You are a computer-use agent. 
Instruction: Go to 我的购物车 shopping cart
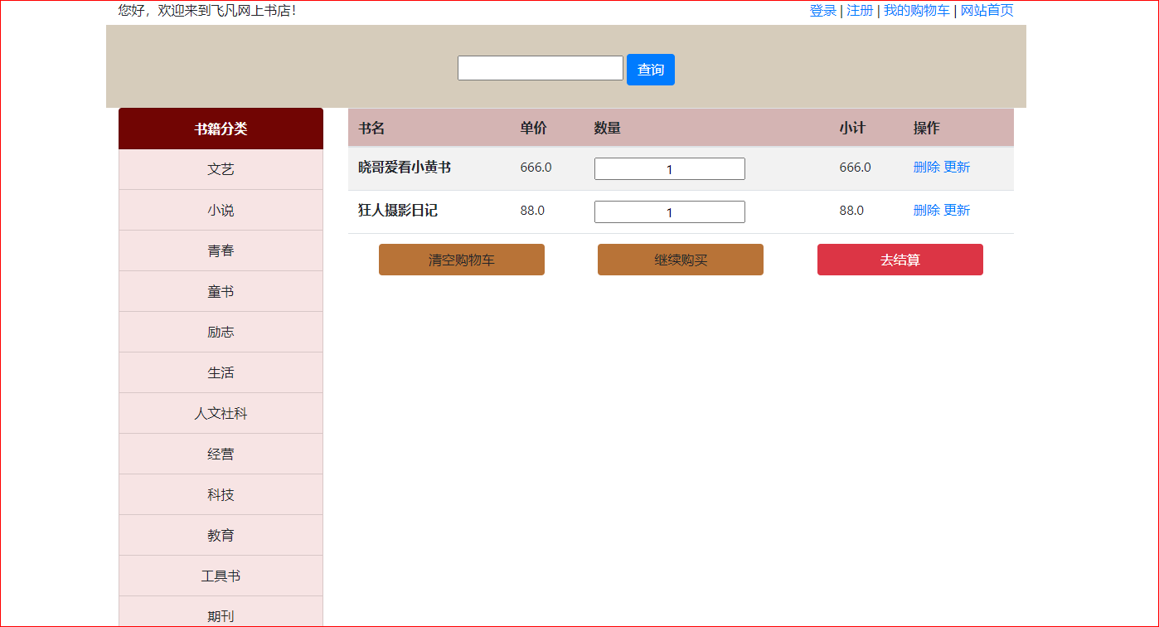click(x=916, y=11)
